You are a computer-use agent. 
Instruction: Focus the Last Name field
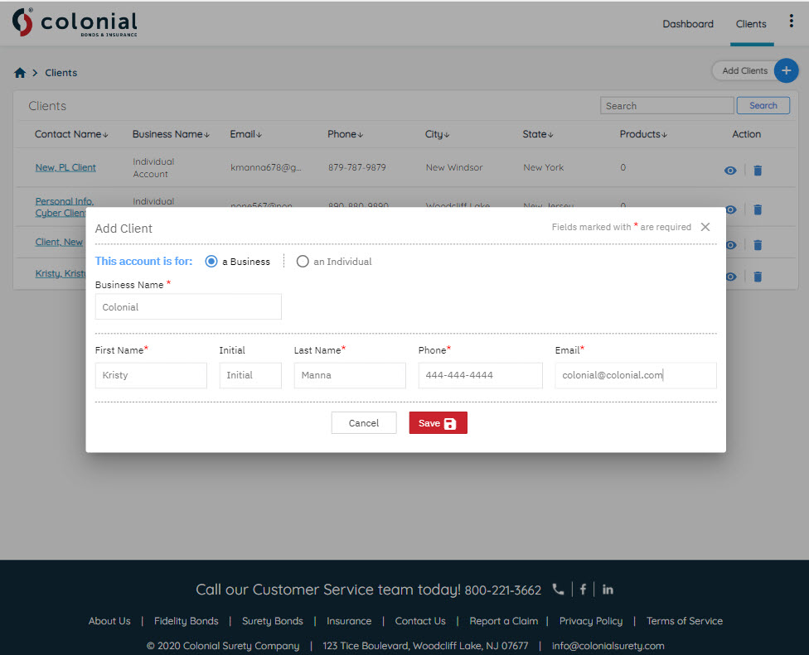350,375
